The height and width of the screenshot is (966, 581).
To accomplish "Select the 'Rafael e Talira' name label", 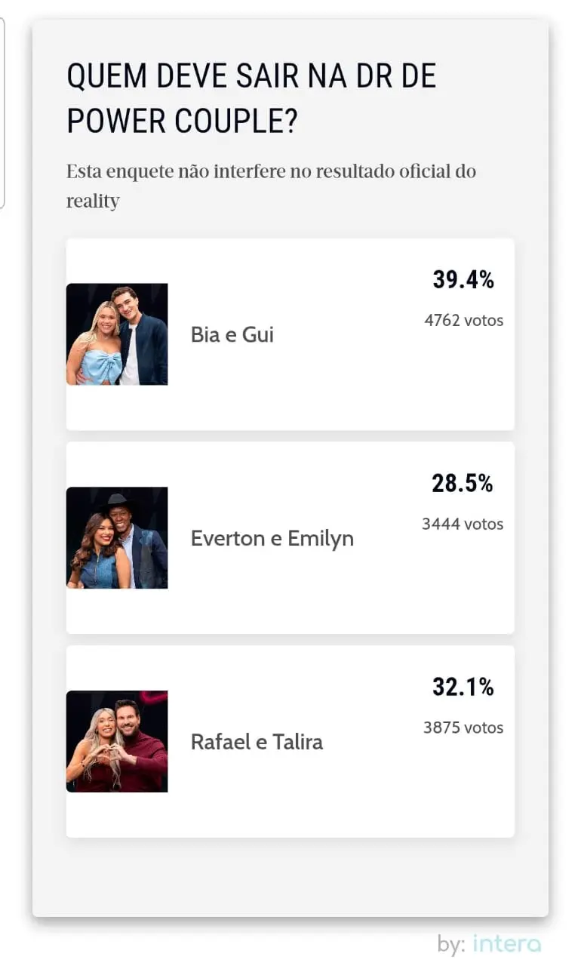I will [x=257, y=742].
